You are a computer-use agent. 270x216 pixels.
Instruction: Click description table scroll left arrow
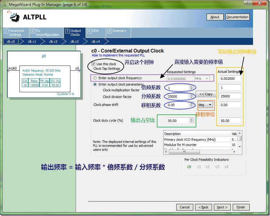point(166,152)
